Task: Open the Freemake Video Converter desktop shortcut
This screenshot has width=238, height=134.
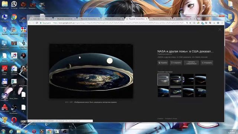Action: click(x=4, y=122)
